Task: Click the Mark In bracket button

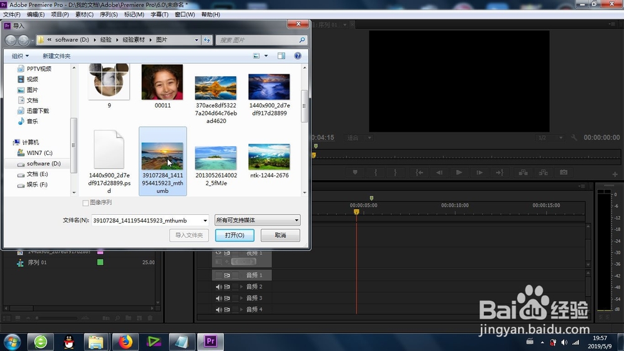Action: pyautogui.click(x=375, y=172)
